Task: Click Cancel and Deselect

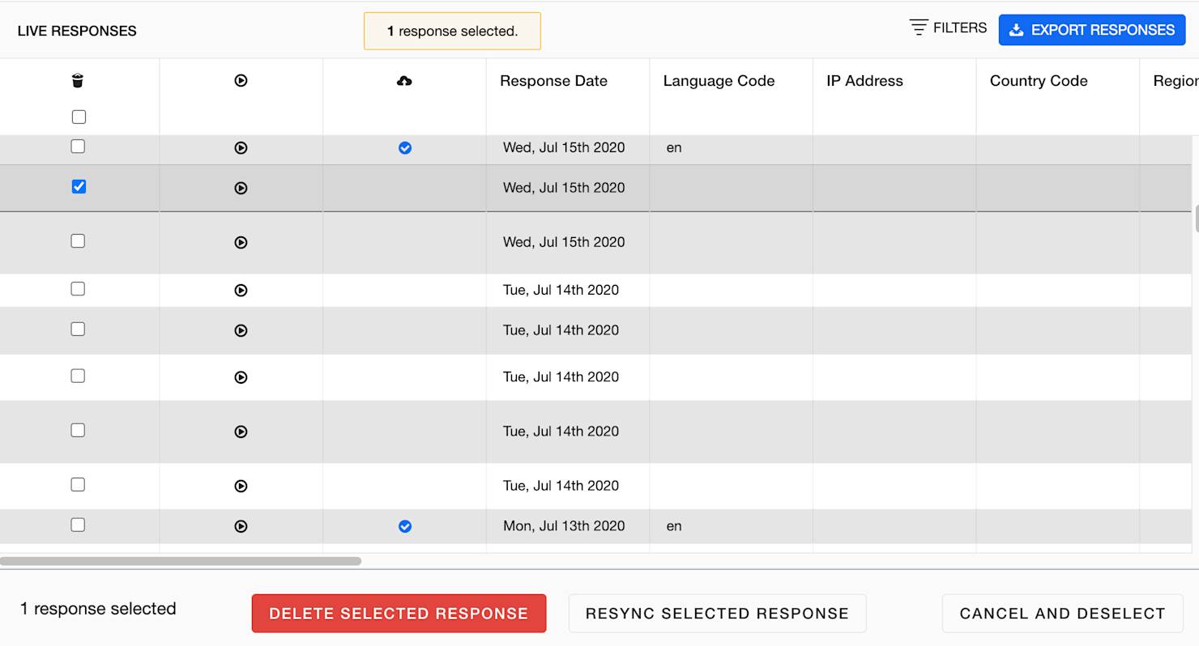Action: pos(1062,614)
